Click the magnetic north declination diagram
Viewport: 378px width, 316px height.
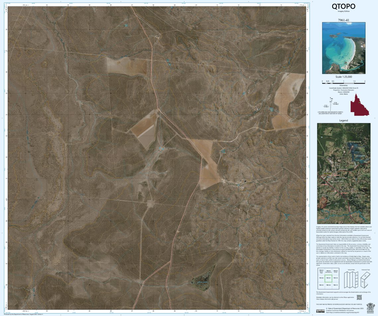[331, 105]
